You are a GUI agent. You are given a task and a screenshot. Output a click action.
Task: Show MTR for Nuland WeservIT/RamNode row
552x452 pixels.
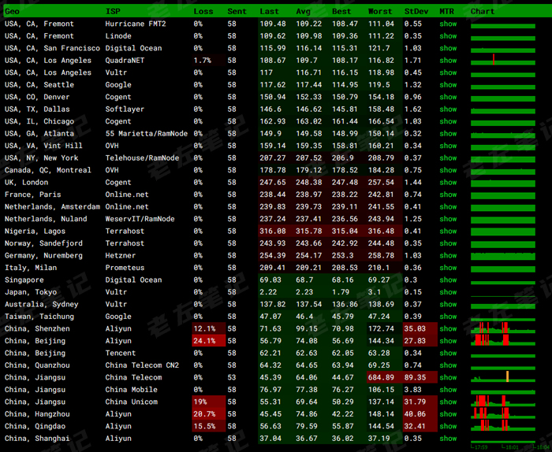pos(448,219)
